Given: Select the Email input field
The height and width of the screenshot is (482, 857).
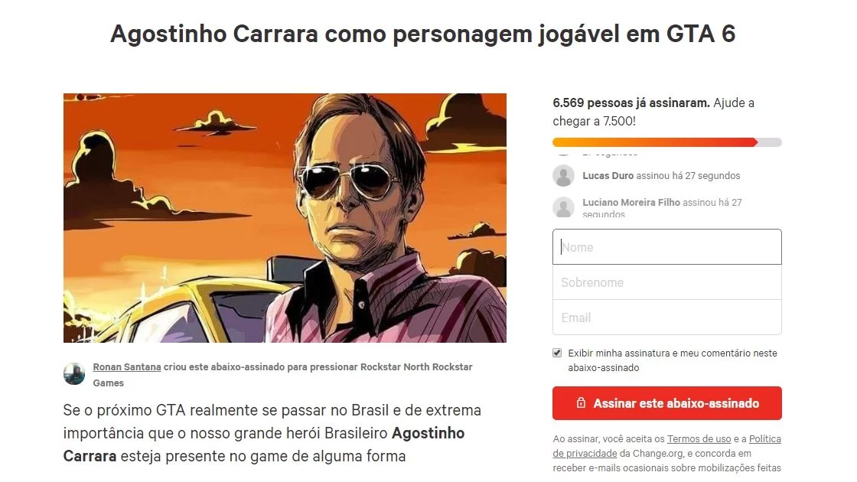Looking at the screenshot, I should [x=666, y=318].
